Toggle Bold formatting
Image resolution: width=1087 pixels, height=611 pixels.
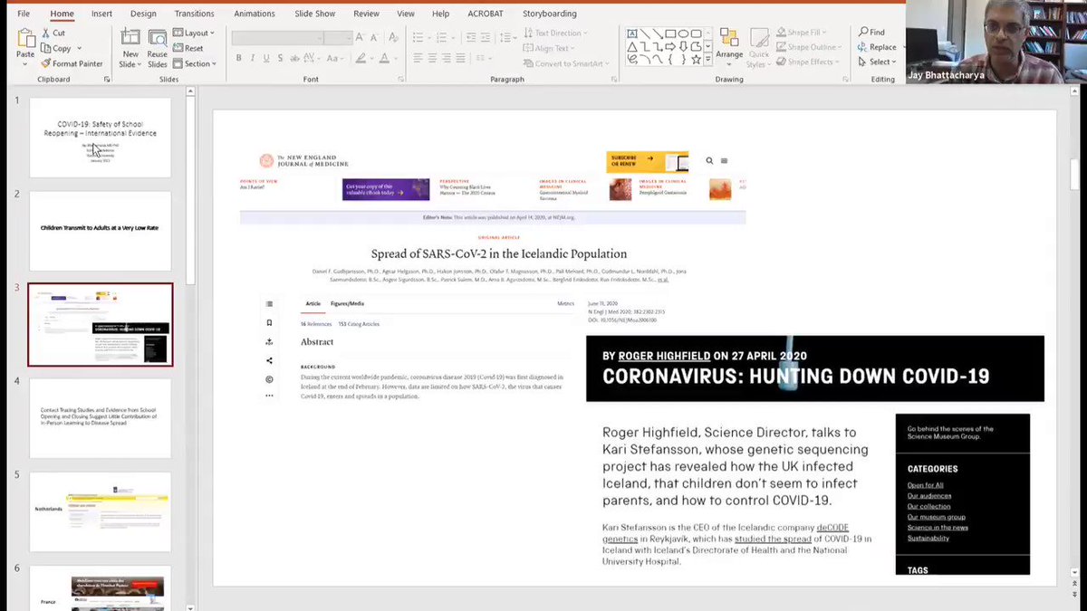239,58
